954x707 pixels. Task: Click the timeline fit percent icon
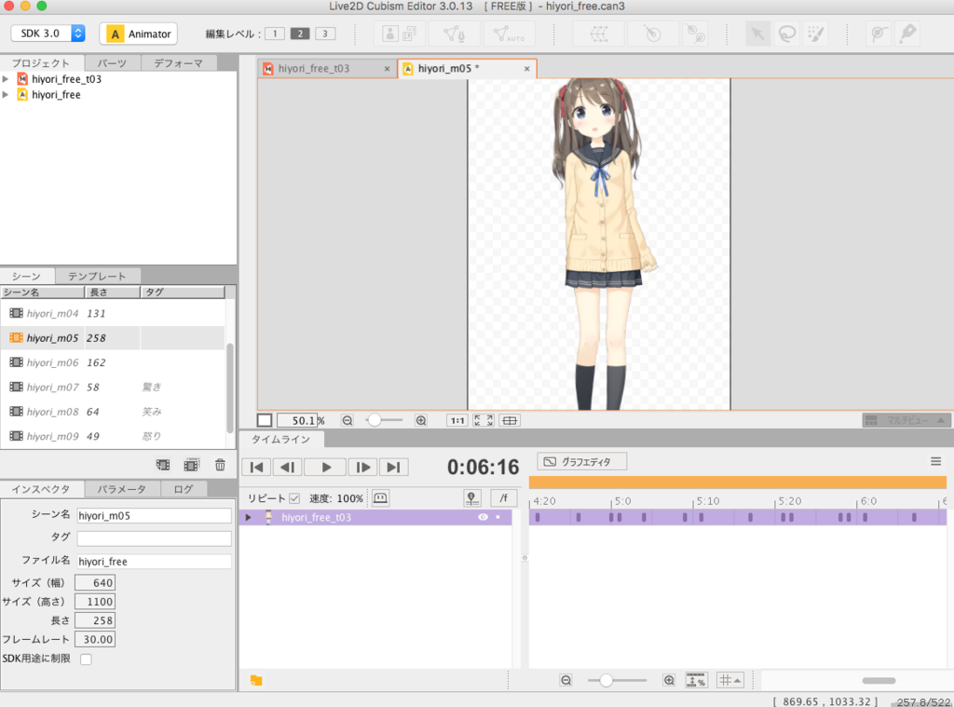pyautogui.click(x=696, y=680)
